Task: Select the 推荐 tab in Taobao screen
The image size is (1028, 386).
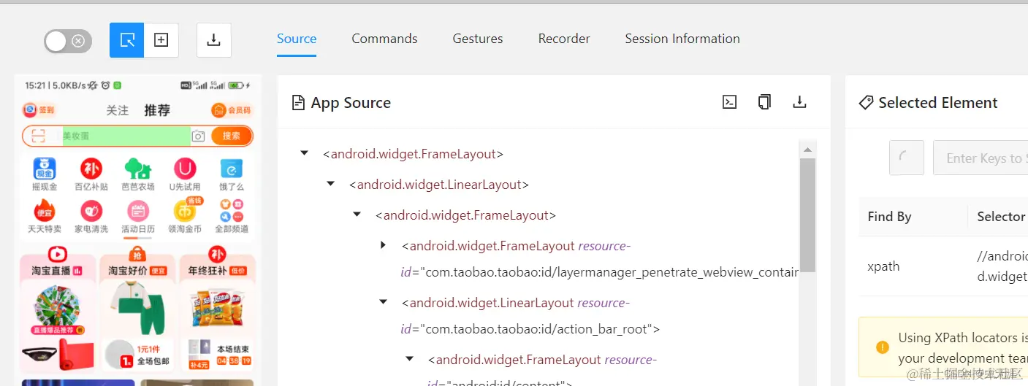Action: 157,110
